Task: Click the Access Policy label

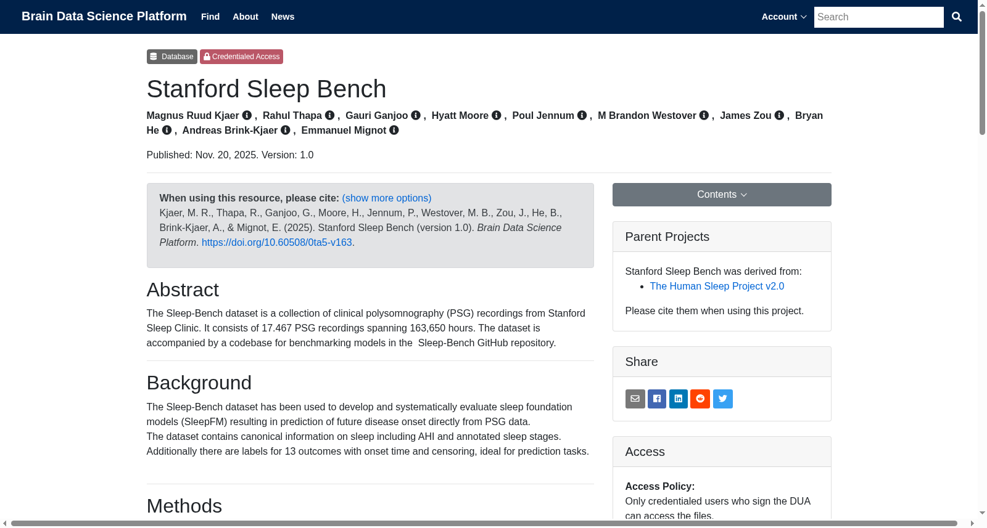Action: [660, 486]
